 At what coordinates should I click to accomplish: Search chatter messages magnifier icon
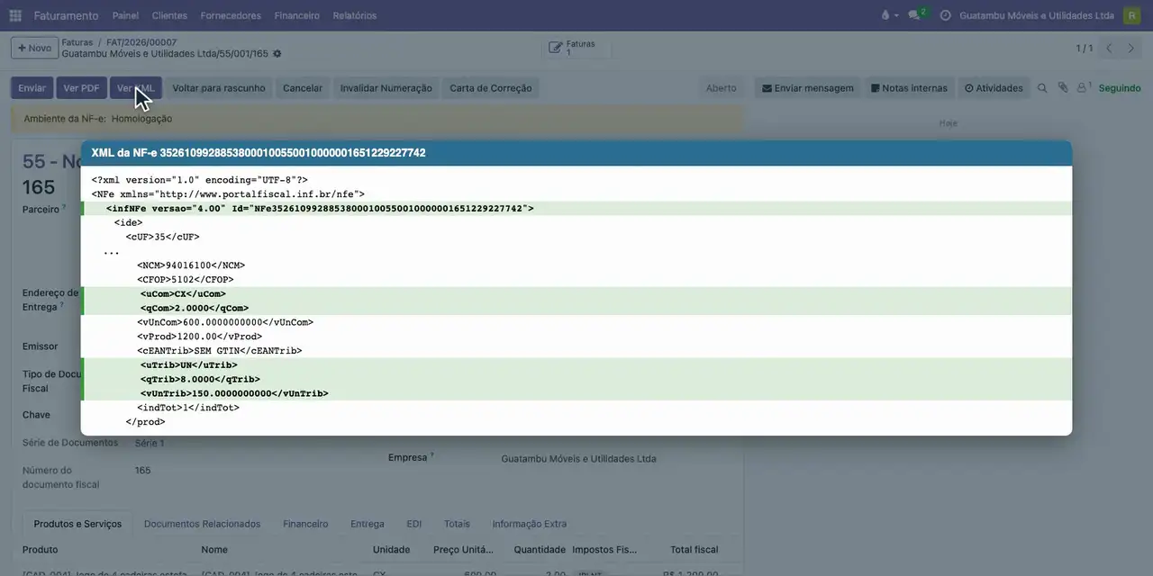(x=1042, y=88)
